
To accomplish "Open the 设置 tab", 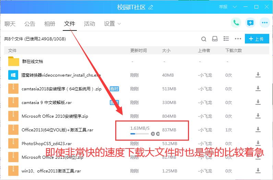I will [109, 24].
